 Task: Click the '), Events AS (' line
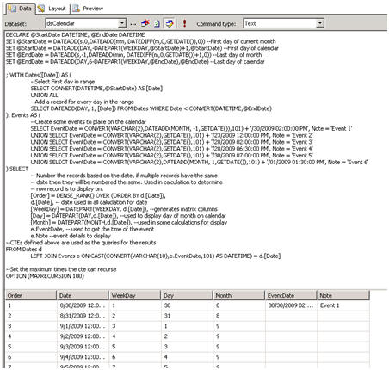(23, 115)
